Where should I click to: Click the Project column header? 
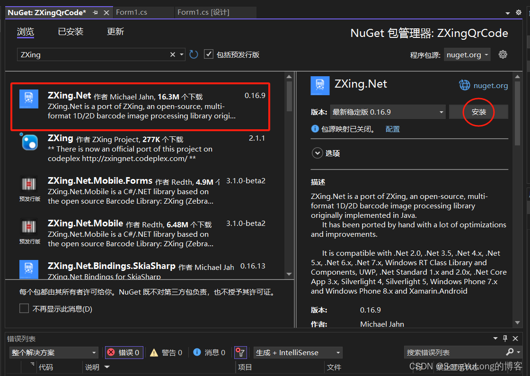pyautogui.click(x=245, y=367)
